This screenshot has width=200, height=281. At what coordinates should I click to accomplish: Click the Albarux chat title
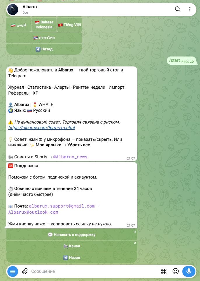(30, 7)
